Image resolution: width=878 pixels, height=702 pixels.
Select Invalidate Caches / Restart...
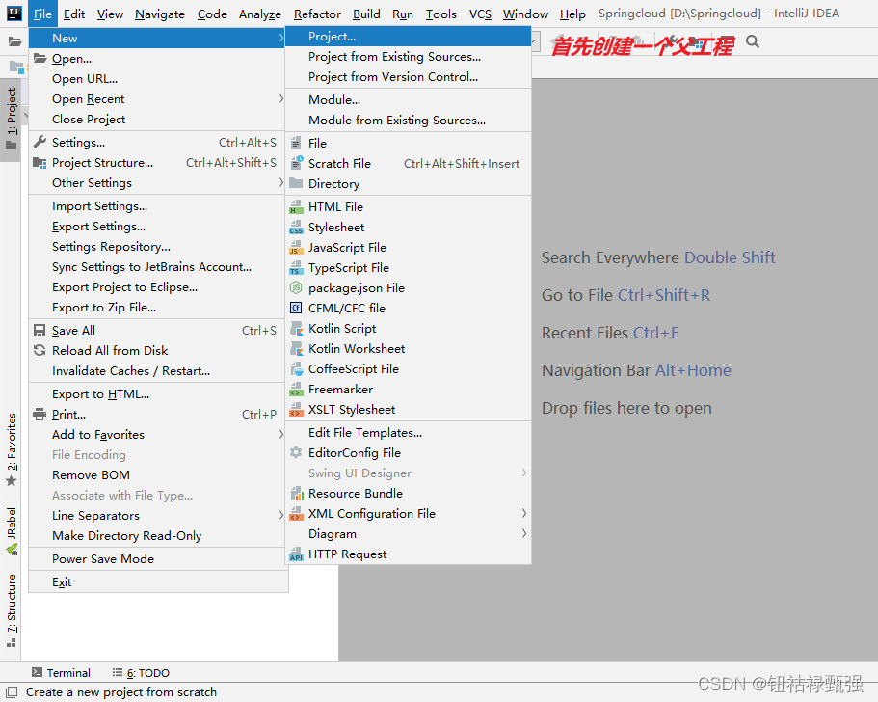tap(157, 371)
